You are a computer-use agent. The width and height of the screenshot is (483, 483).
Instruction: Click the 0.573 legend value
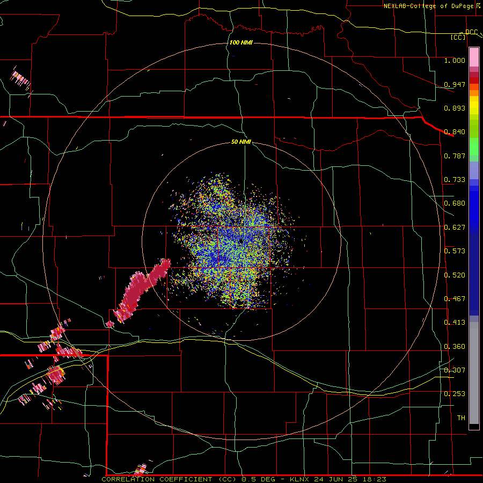[x=455, y=251]
